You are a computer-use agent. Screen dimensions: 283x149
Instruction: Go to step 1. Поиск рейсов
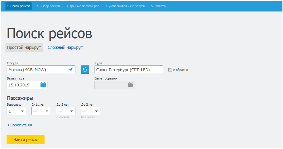[18, 6]
